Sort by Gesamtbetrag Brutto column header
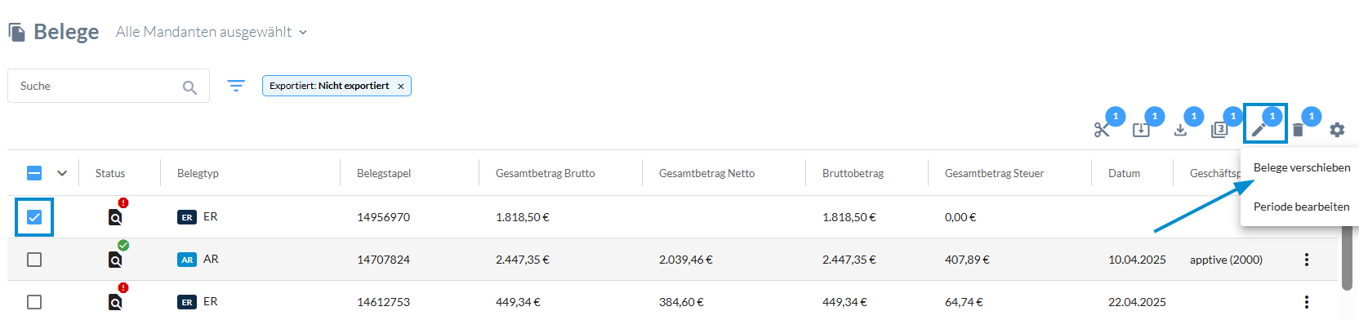Viewport: 1359px width, 320px height. coord(546,173)
